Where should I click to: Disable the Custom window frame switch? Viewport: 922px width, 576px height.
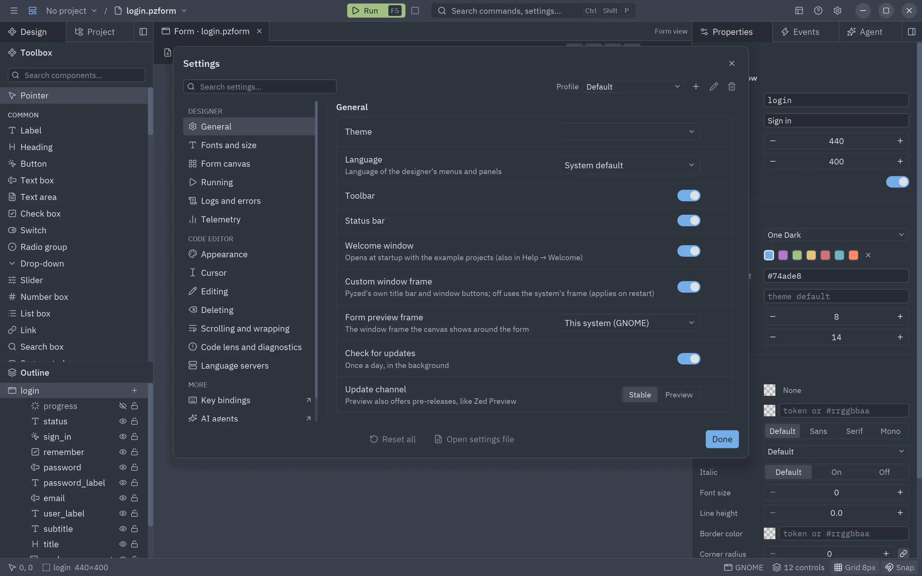pos(689,287)
